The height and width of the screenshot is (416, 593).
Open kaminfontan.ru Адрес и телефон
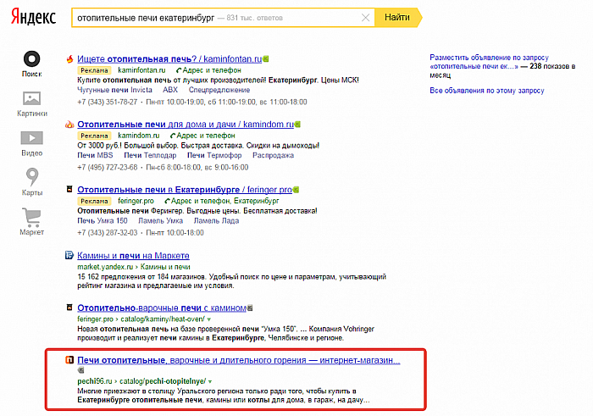point(208,70)
